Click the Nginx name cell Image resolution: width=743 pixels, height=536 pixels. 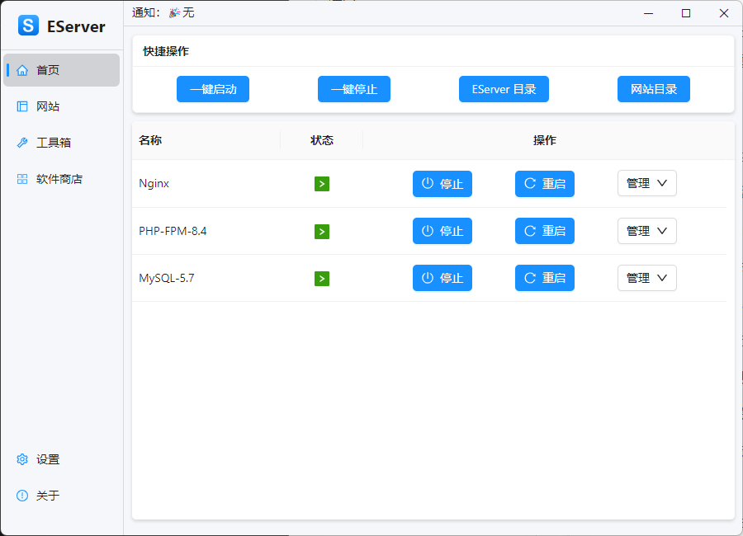[206, 184]
